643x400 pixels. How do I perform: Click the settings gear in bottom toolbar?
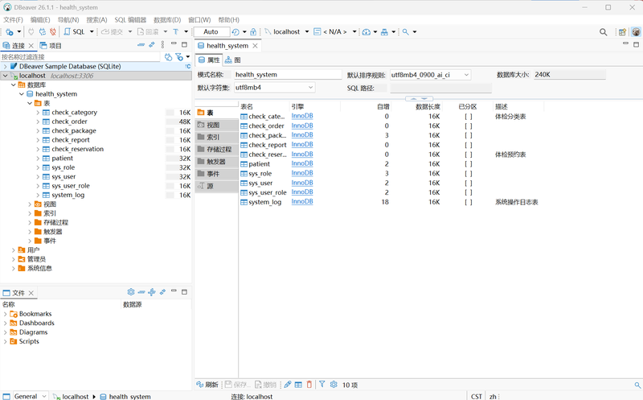tap(334, 384)
